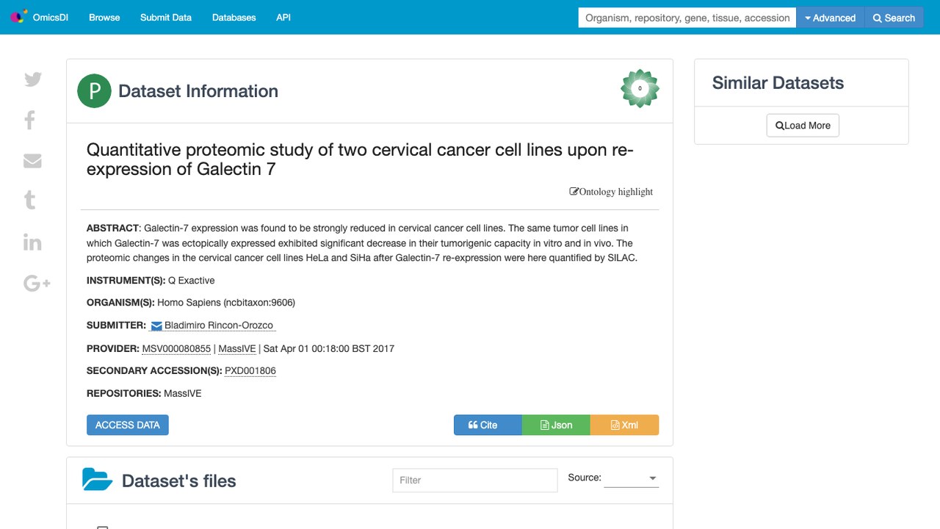Share dataset on Twitter
940x529 pixels.
point(33,79)
